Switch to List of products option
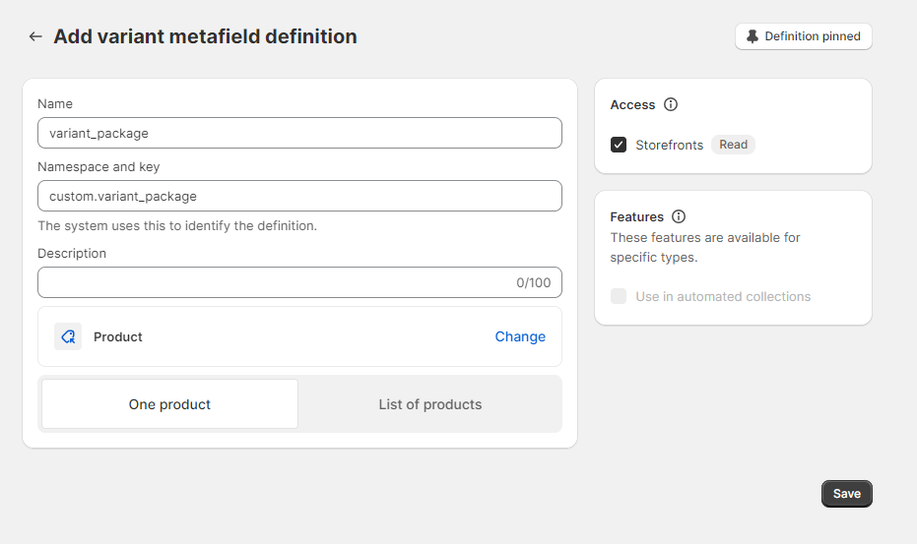Screen dimensions: 917x544 coord(430,404)
